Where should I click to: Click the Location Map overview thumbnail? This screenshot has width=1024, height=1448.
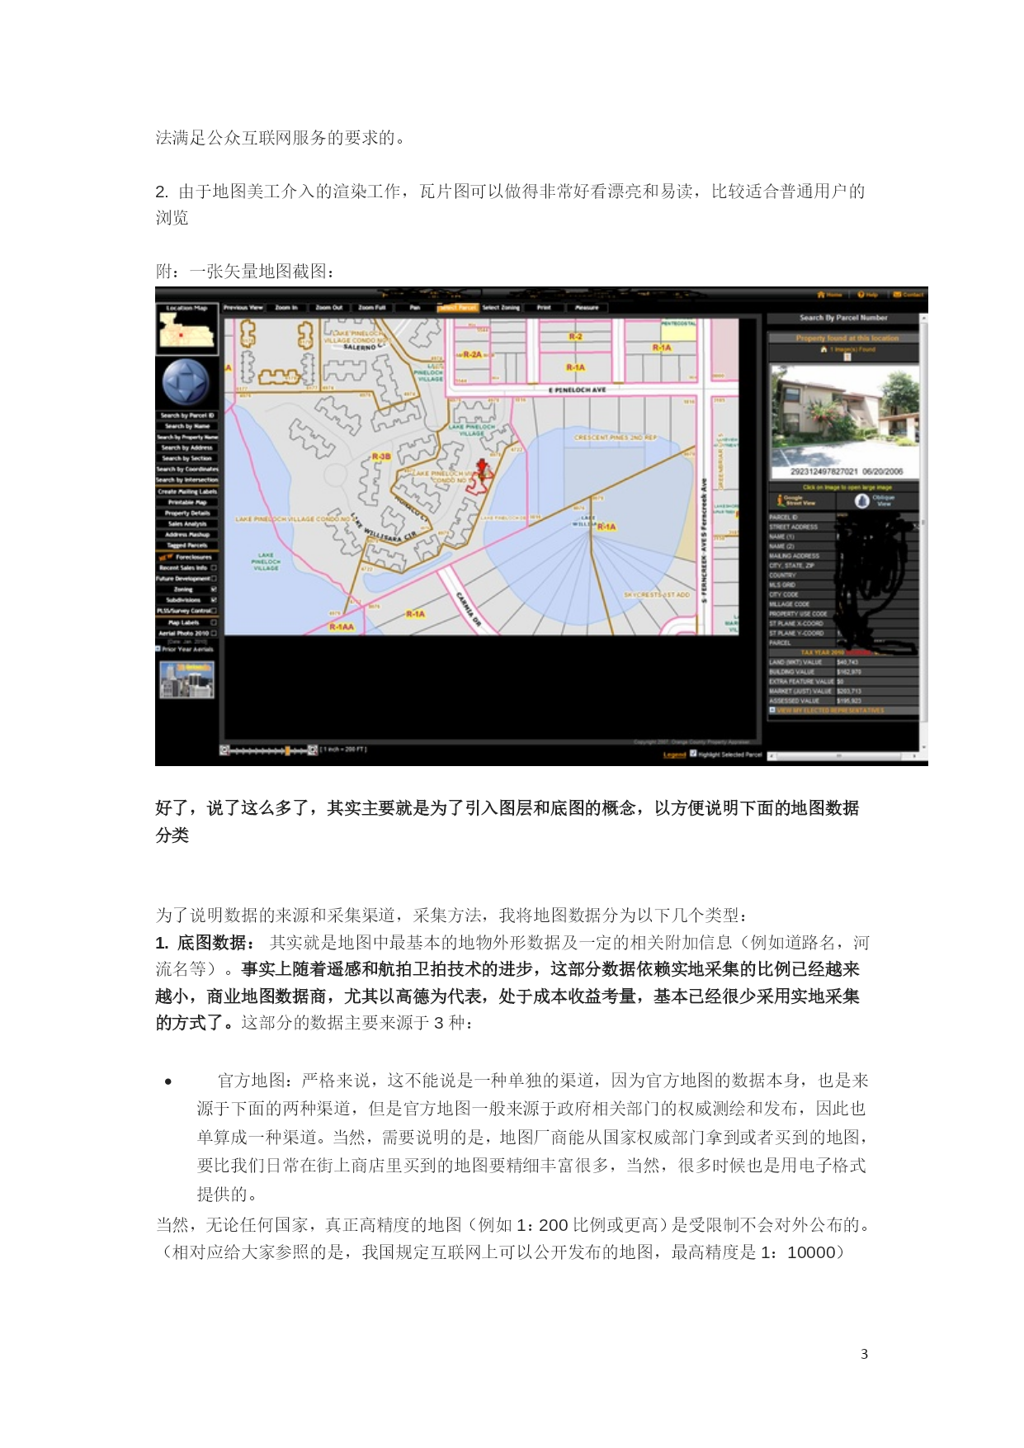pos(187,329)
